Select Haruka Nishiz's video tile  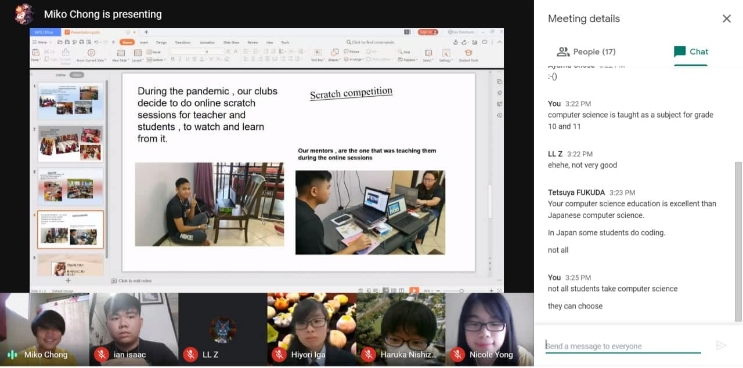[x=400, y=329]
